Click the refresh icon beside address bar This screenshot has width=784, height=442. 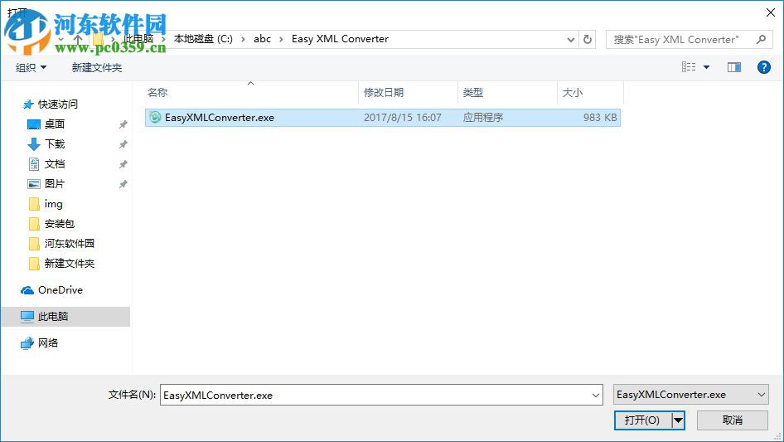click(588, 39)
